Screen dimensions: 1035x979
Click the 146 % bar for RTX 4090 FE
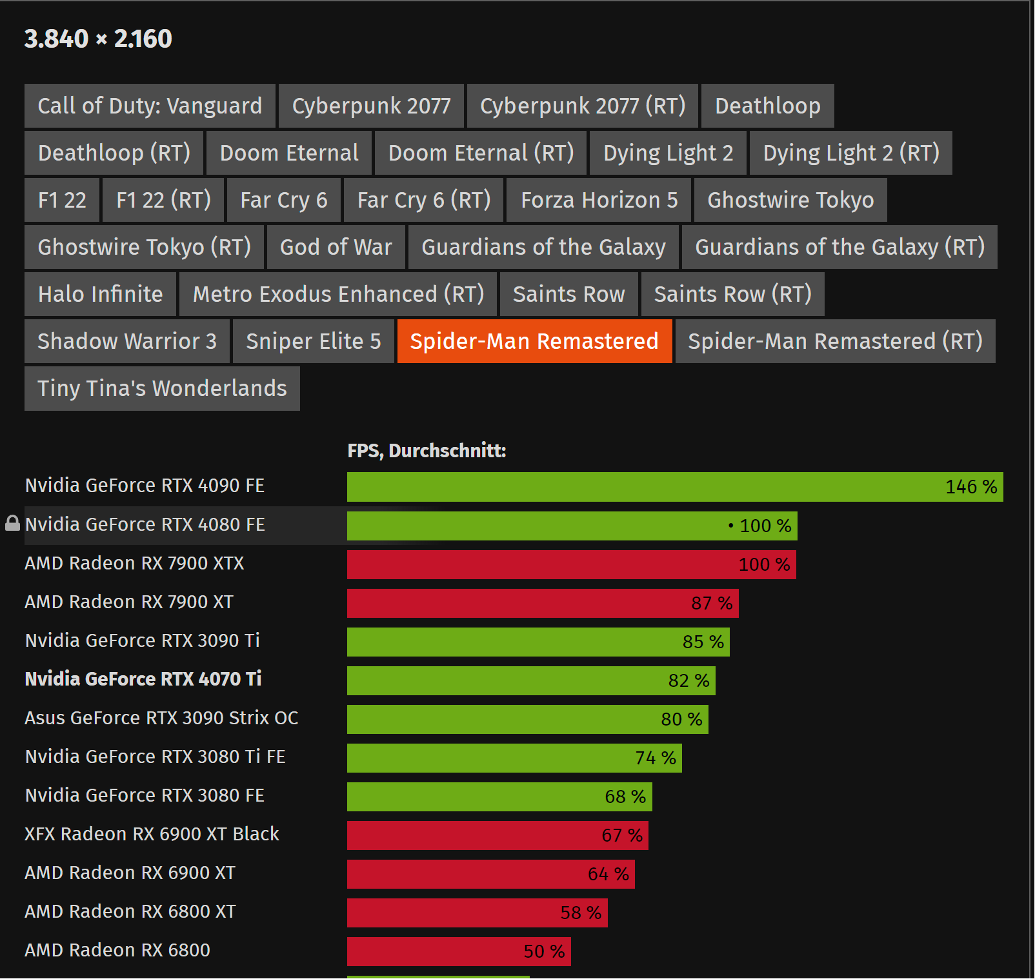(x=675, y=487)
